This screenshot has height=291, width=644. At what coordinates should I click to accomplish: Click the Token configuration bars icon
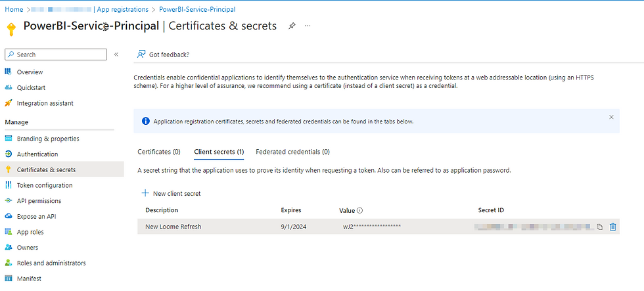(8, 185)
